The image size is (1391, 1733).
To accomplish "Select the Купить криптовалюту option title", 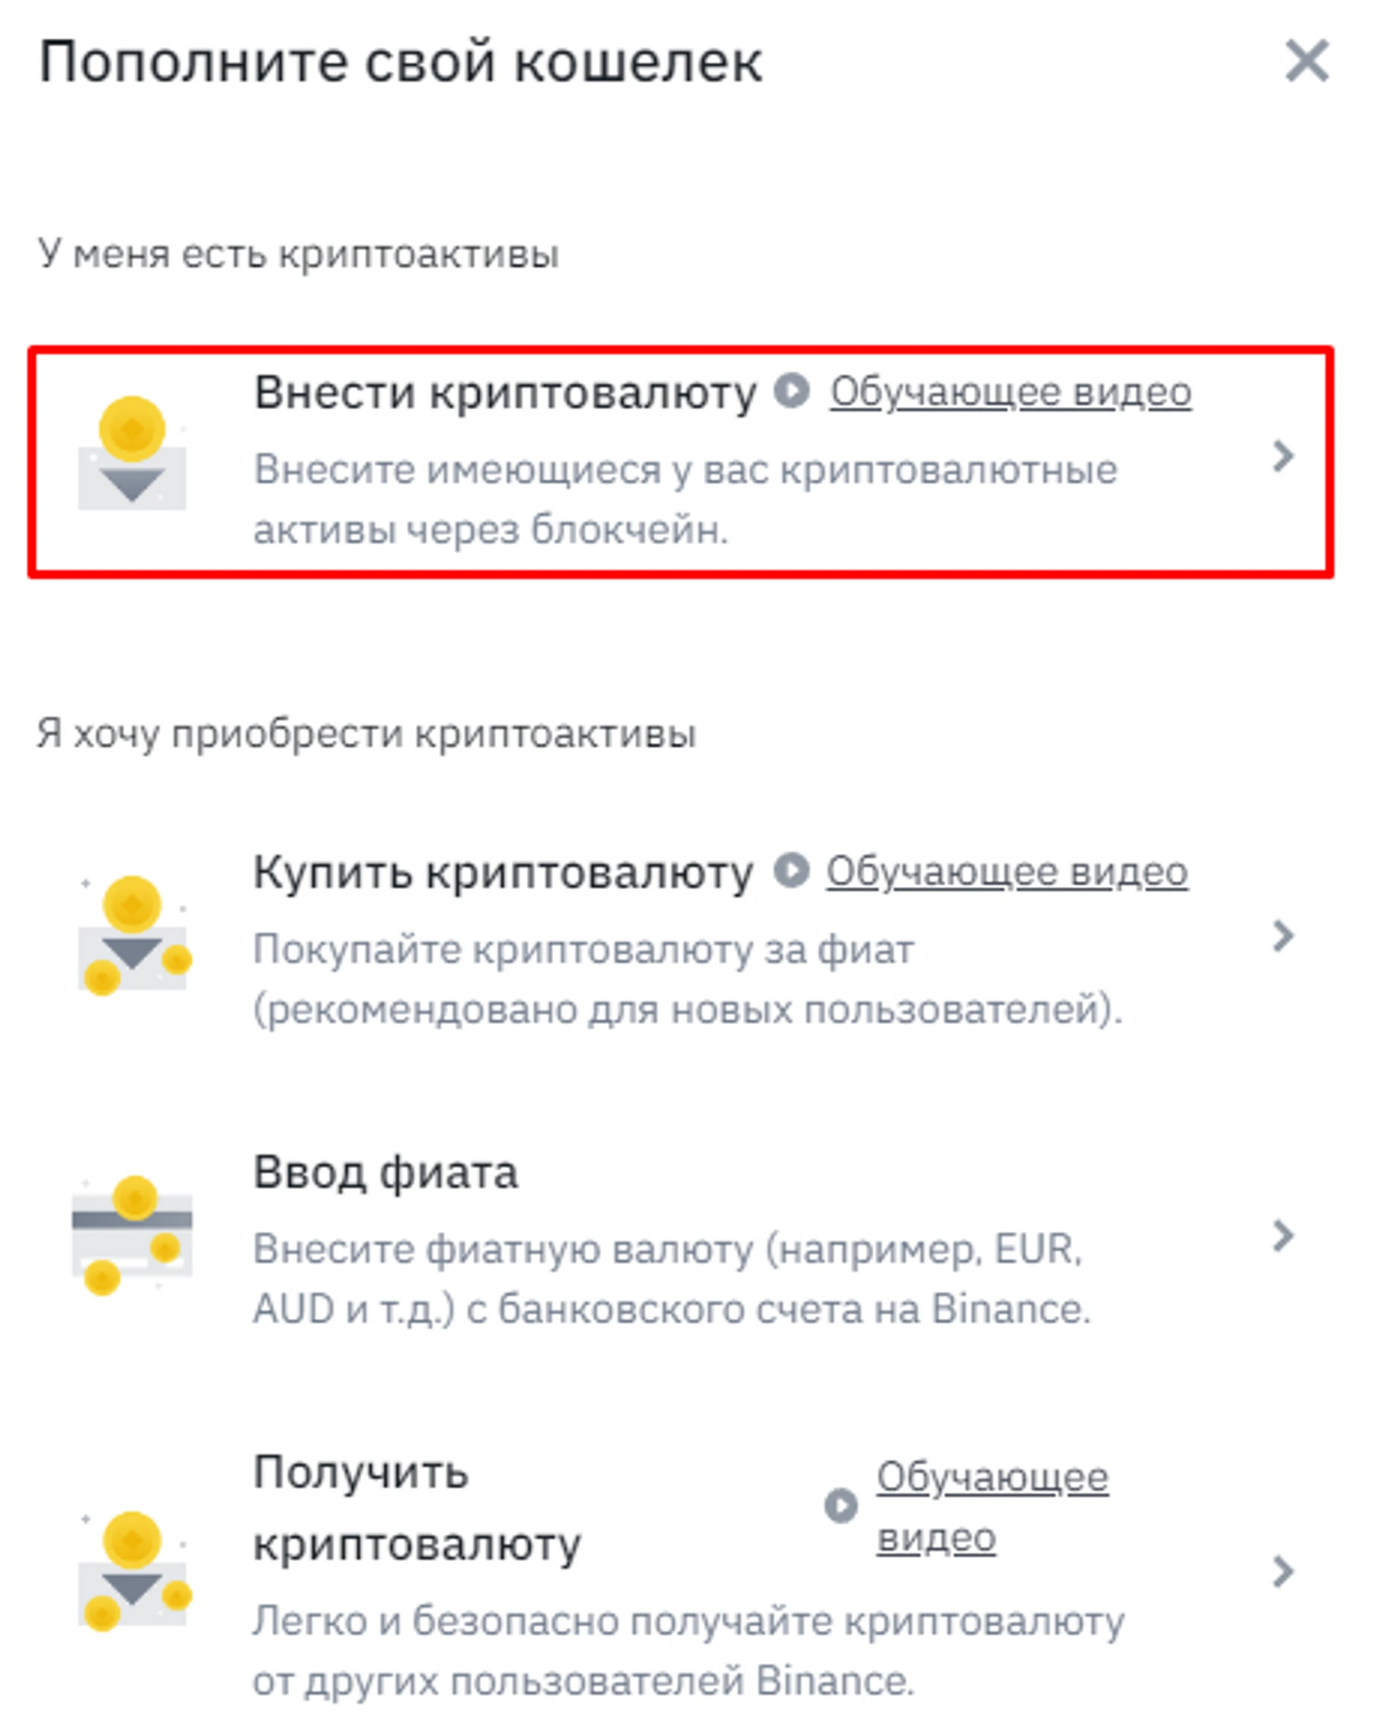I will pyautogui.click(x=503, y=873).
